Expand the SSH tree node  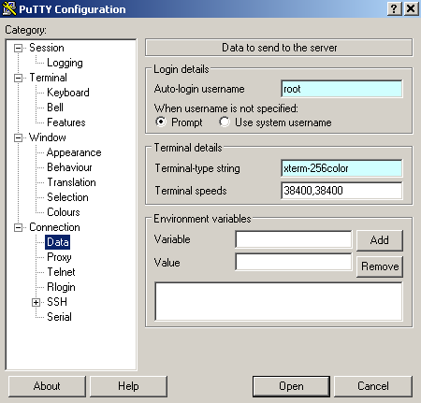36,302
